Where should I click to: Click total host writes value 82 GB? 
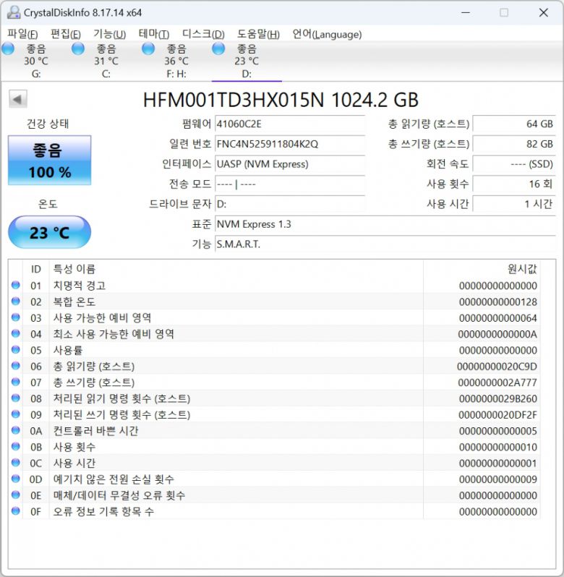[x=514, y=143]
